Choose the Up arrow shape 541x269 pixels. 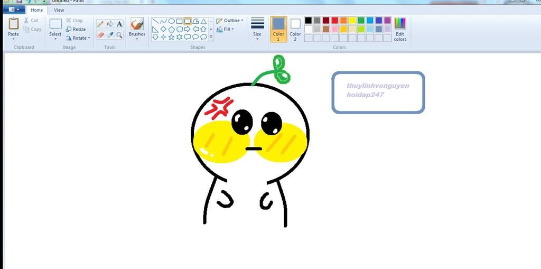pyautogui.click(x=203, y=30)
